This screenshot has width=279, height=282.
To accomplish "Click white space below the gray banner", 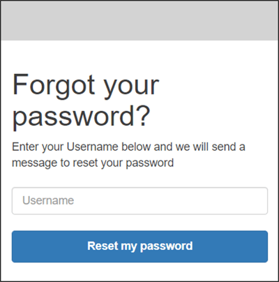I will pos(139,56).
